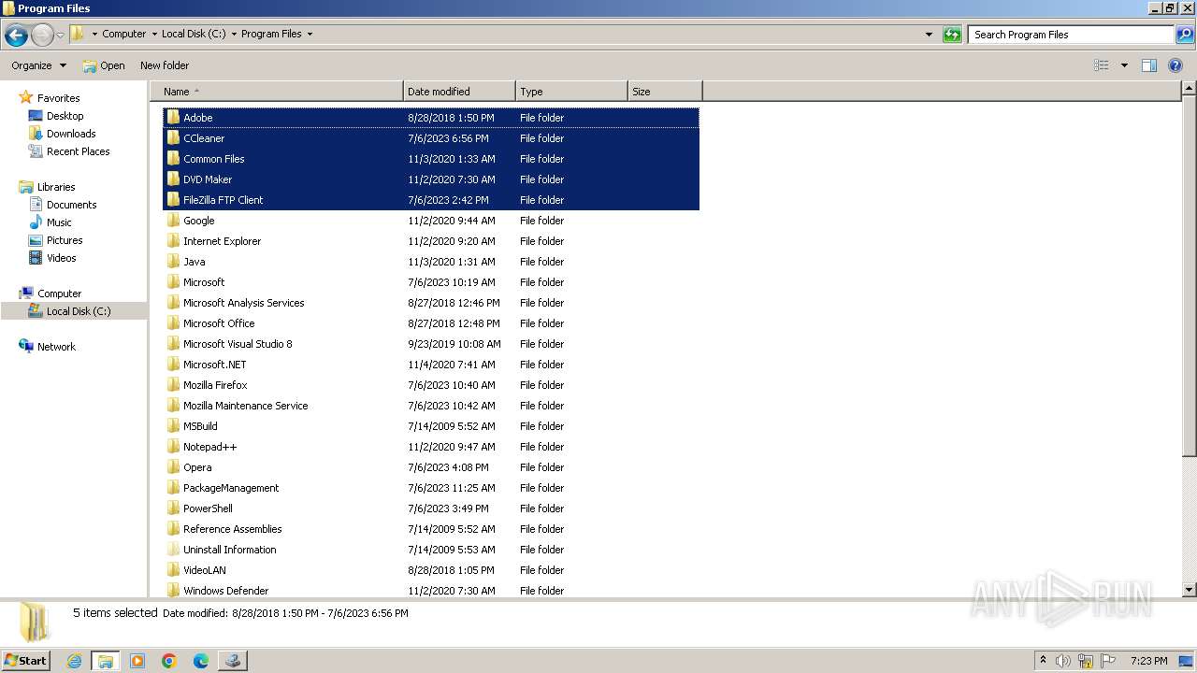The height and width of the screenshot is (673, 1197).
Task: Refresh the folder view with green arrows
Action: pos(952,35)
